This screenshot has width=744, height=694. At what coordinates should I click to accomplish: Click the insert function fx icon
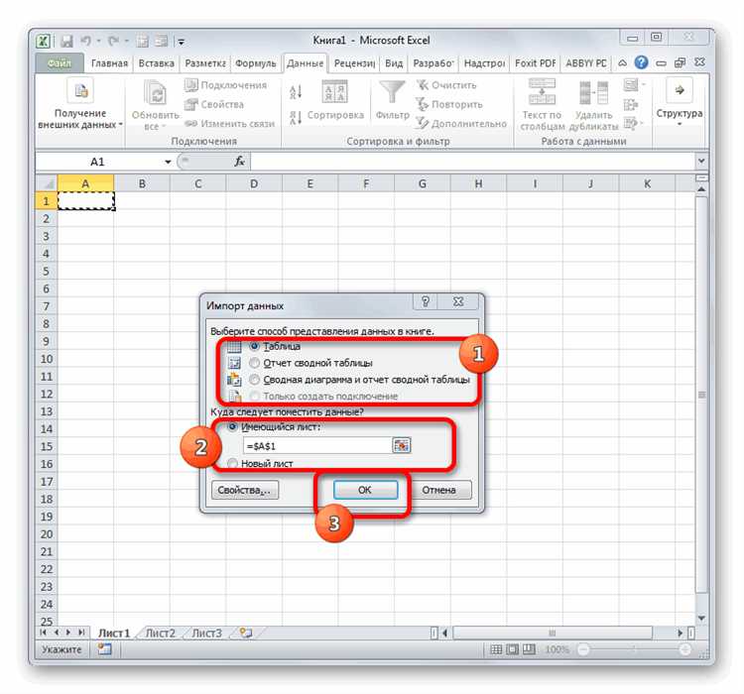tap(240, 162)
